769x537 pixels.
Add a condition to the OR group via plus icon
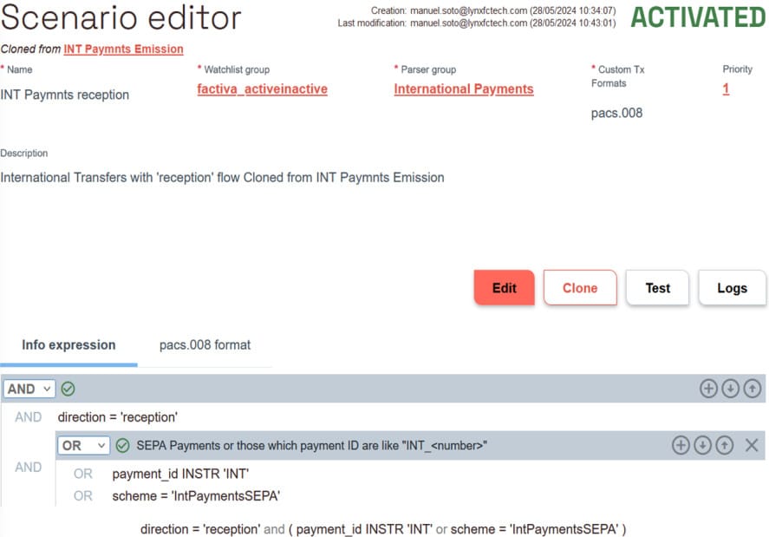[681, 445]
